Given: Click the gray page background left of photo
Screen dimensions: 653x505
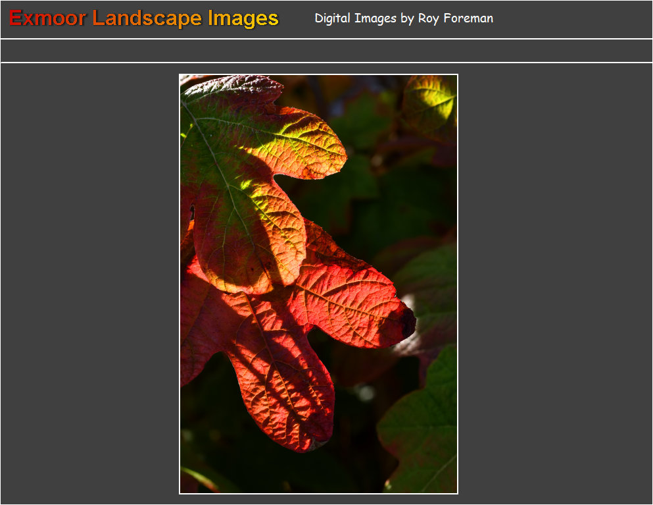Looking at the screenshot, I should tap(89, 284).
